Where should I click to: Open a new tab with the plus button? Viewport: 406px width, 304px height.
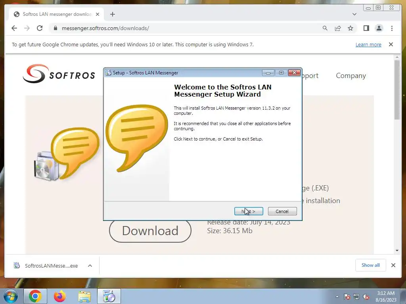click(x=112, y=14)
